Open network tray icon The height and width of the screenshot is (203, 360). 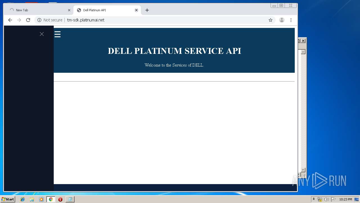(320, 199)
